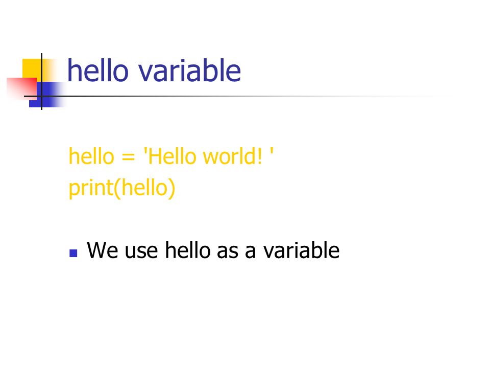Screen dimensions: 490x368
Task: Click the word 'as' in bullet sentence
Action: pos(228,252)
